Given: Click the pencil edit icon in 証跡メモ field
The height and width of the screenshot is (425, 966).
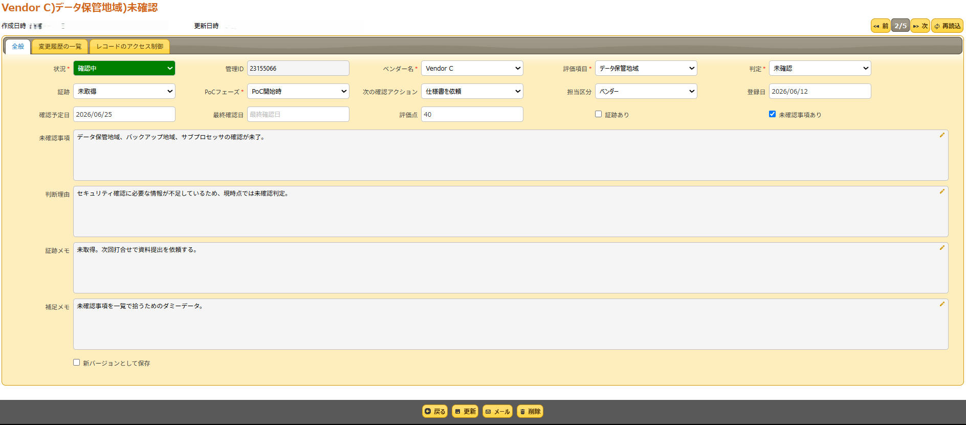Looking at the screenshot, I should click(x=942, y=248).
